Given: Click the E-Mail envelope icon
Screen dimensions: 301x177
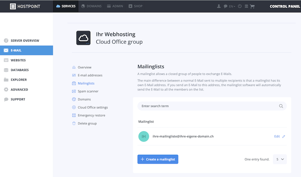Looking at the screenshot, I should [6, 50].
